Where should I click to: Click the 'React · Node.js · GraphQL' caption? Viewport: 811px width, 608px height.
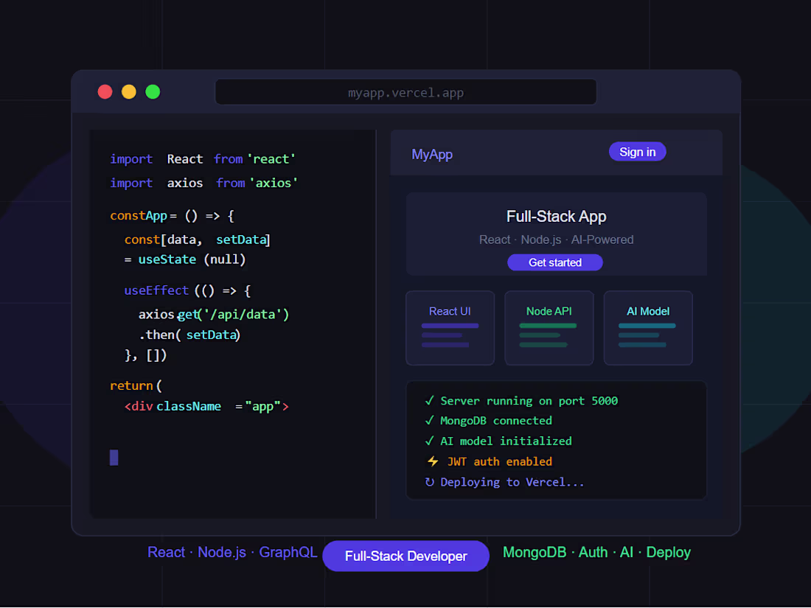(x=232, y=552)
